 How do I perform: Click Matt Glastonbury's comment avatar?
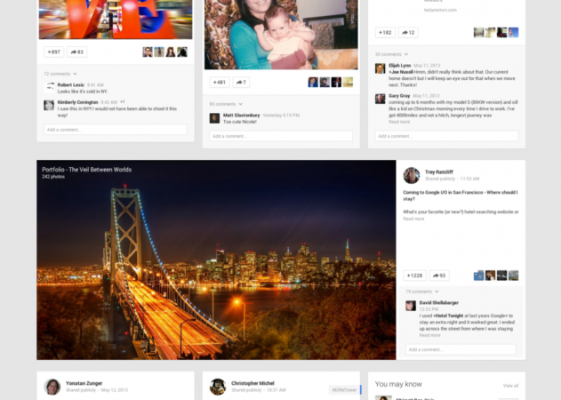pyautogui.click(x=214, y=117)
